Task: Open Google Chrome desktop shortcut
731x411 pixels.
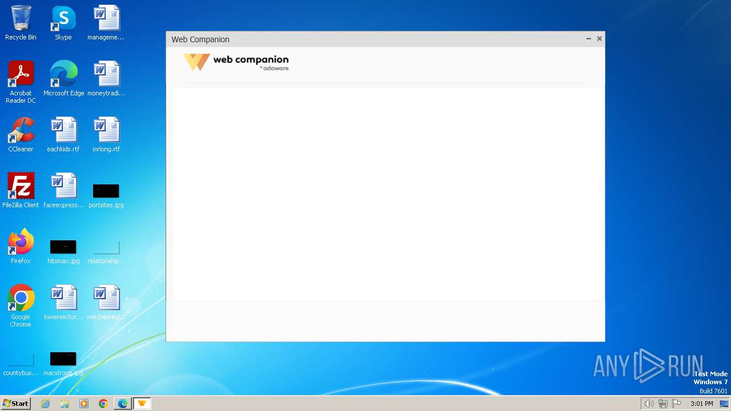Action: coord(21,306)
